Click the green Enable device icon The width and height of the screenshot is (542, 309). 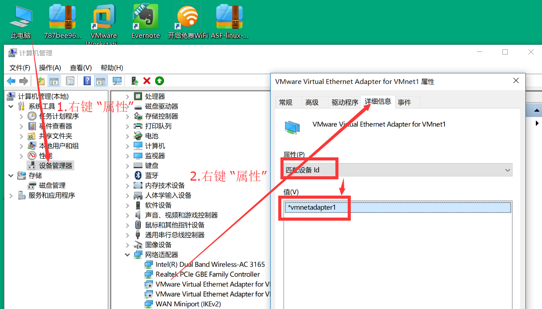click(x=160, y=81)
